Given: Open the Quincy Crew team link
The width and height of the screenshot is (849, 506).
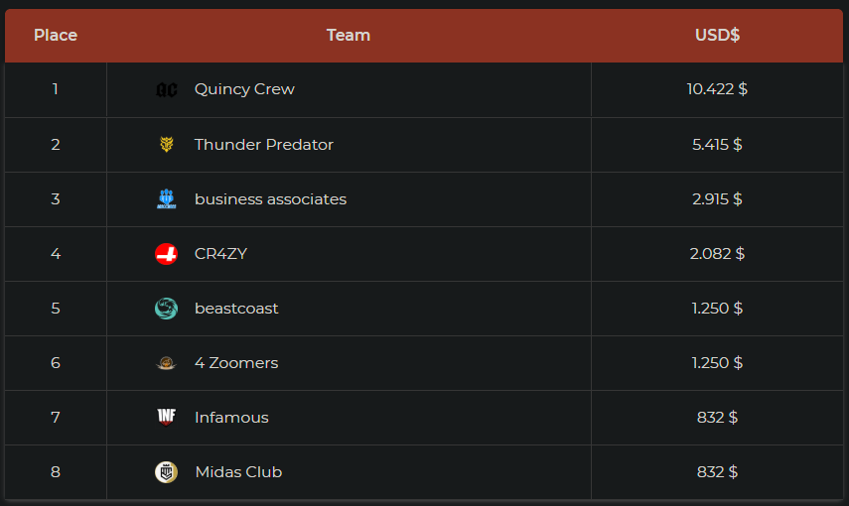Looking at the screenshot, I should tap(244, 89).
